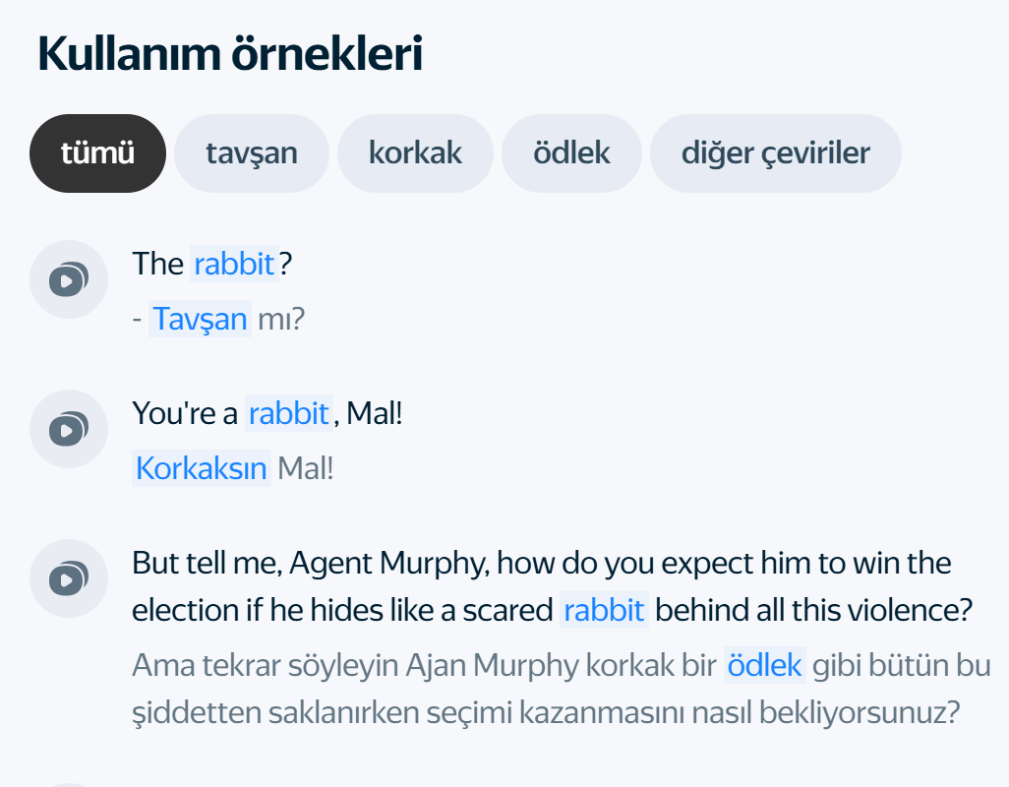This screenshot has height=787, width=1009.
Task: Click the "Kullanım örnekleri" heading
Action: [x=230, y=54]
